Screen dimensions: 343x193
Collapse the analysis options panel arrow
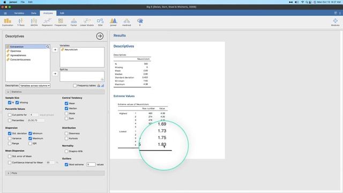click(100, 36)
